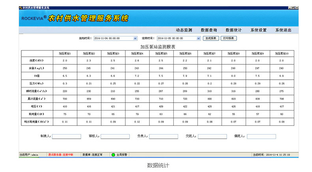Image resolution: width=312 pixels, height=172 pixels.
Task: Open the 数据统计 menu
Action: [x=233, y=30]
